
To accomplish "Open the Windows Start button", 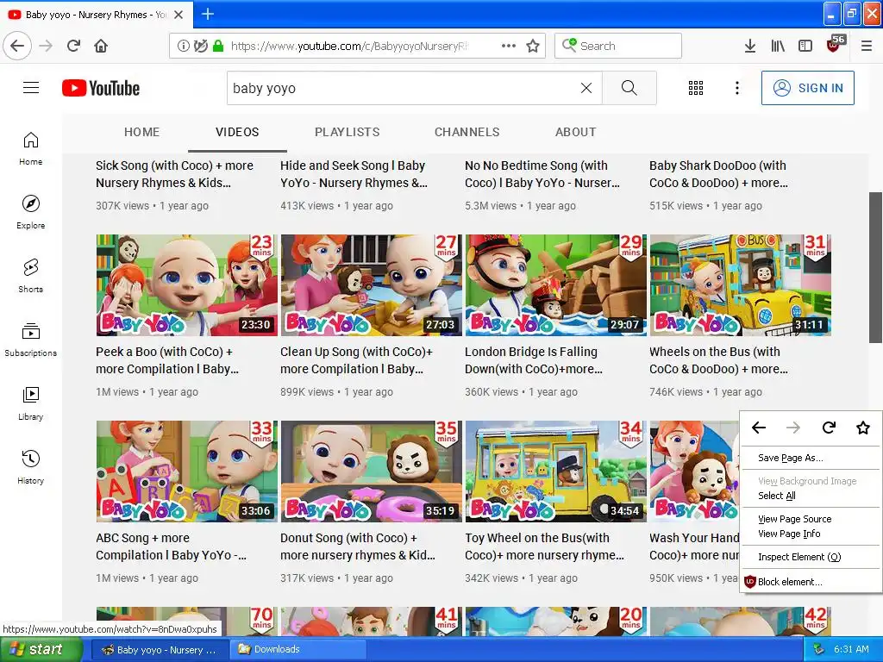I will 41,649.
